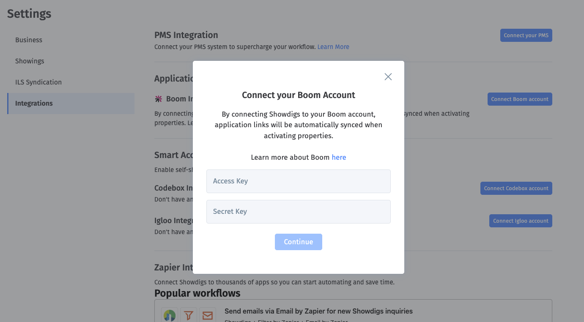Open the 'here' link about Boom
584x322 pixels.
point(339,157)
